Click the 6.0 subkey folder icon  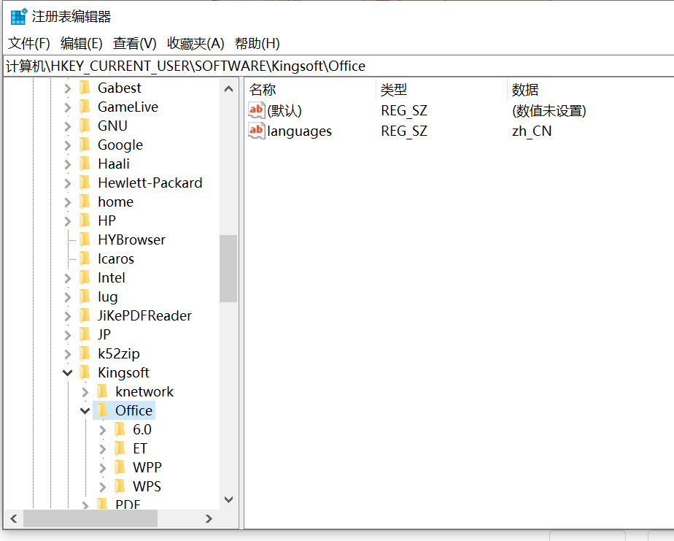click(x=120, y=429)
